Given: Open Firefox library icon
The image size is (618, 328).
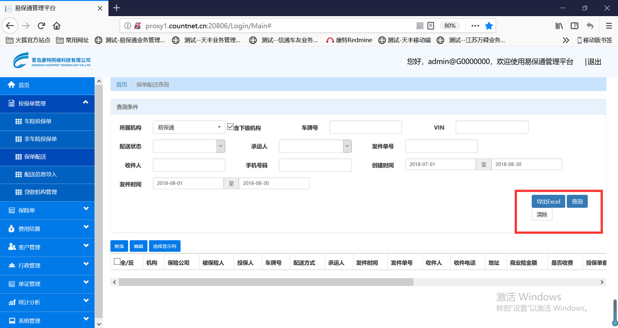Looking at the screenshot, I should pos(559,26).
